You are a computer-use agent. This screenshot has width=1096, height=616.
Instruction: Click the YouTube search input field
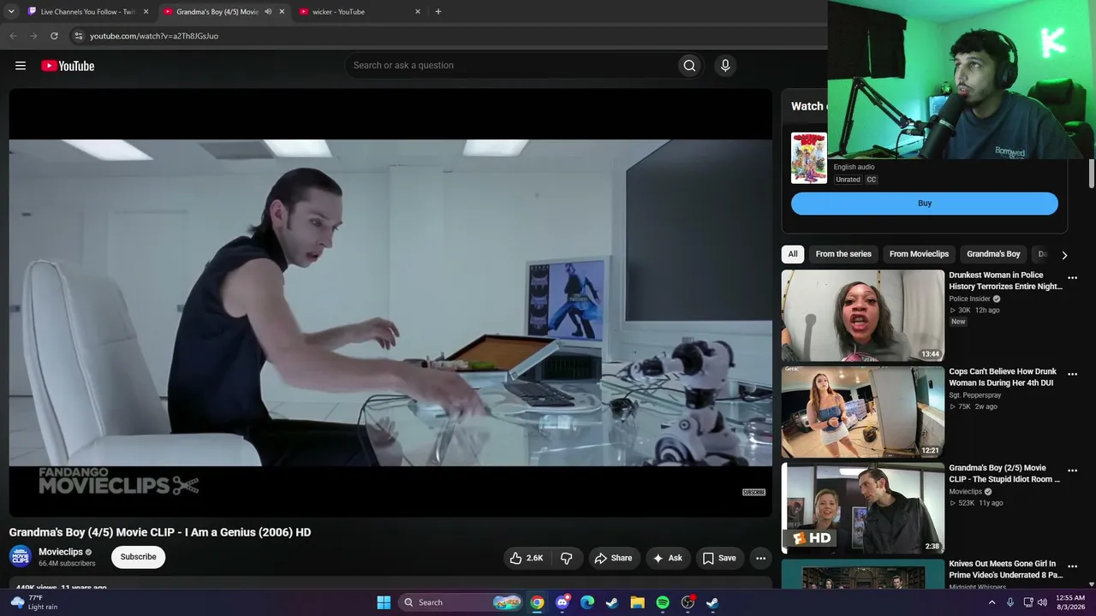pos(510,66)
